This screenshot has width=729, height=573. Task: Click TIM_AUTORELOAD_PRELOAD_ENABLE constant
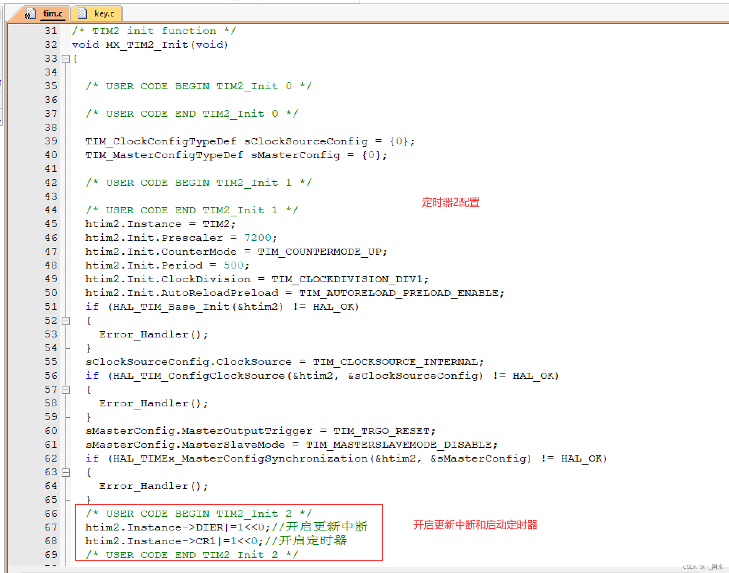[x=399, y=293]
